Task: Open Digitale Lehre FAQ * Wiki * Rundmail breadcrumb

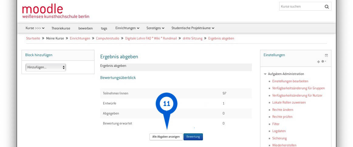Action: tap(151, 39)
